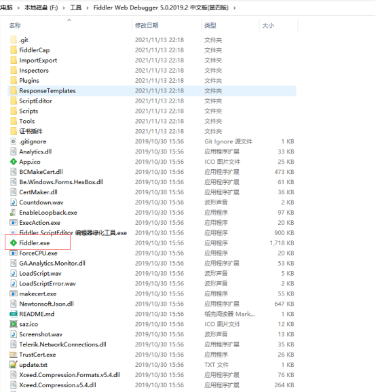Click the Inspectors folder icon

click(14, 70)
